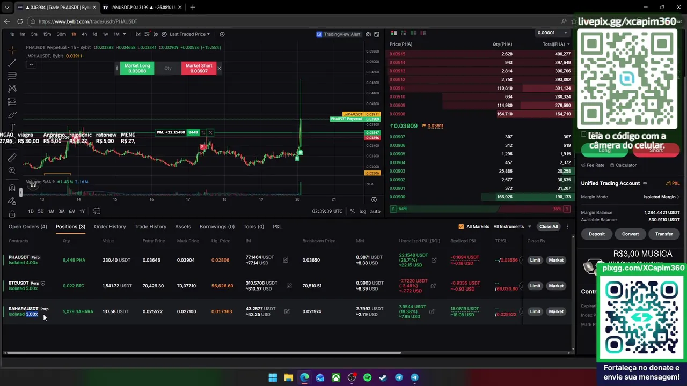Open the Trade History tab
This screenshot has height=386, width=687.
(150, 227)
